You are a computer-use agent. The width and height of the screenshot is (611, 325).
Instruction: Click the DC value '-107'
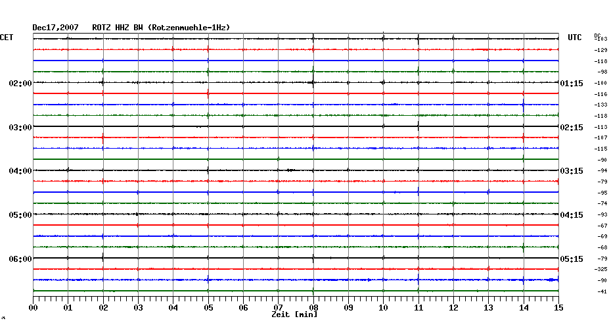(x=600, y=137)
